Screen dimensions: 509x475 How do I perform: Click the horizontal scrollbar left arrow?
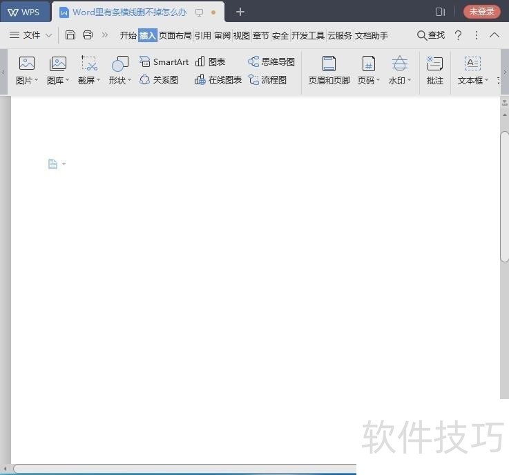6,469
